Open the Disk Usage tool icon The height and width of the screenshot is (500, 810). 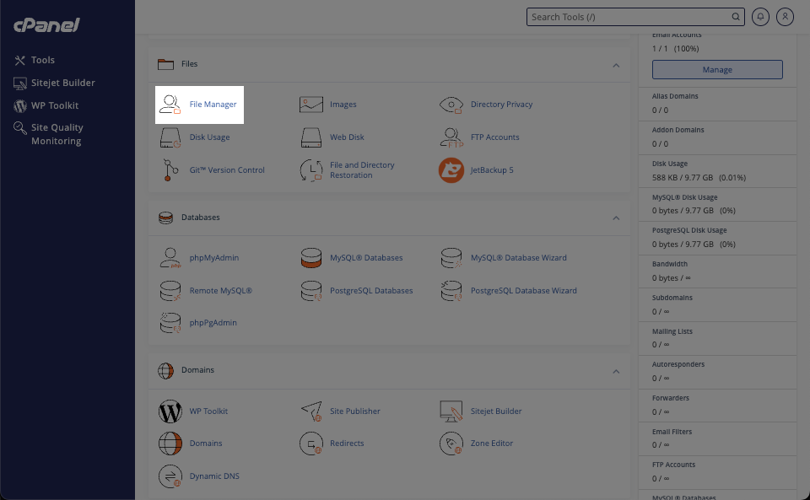pos(170,137)
